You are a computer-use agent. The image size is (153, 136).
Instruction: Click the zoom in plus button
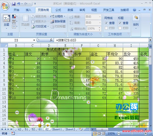point(146,133)
